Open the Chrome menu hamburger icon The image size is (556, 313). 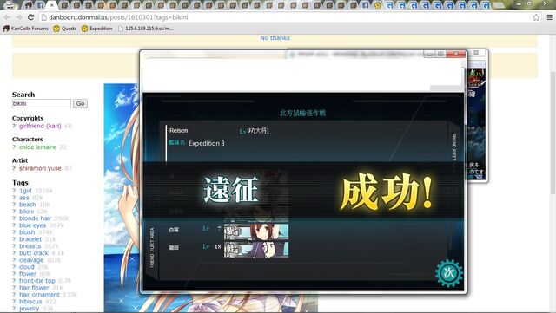549,17
